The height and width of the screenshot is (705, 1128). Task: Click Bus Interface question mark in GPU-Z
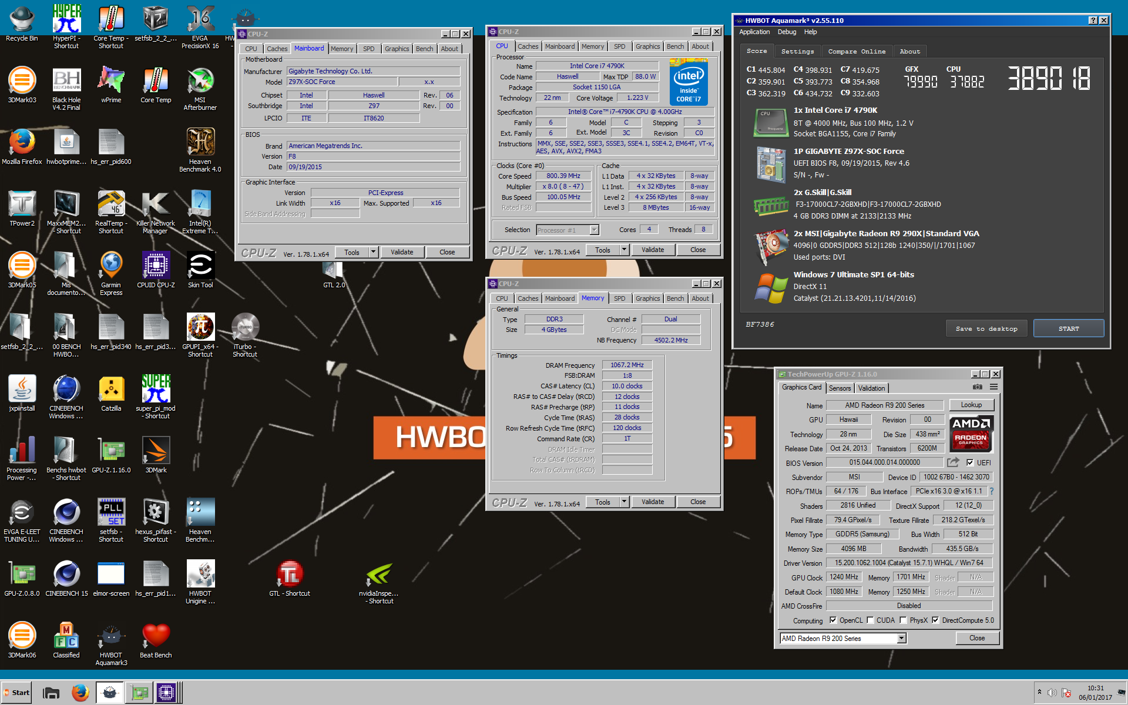point(991,491)
